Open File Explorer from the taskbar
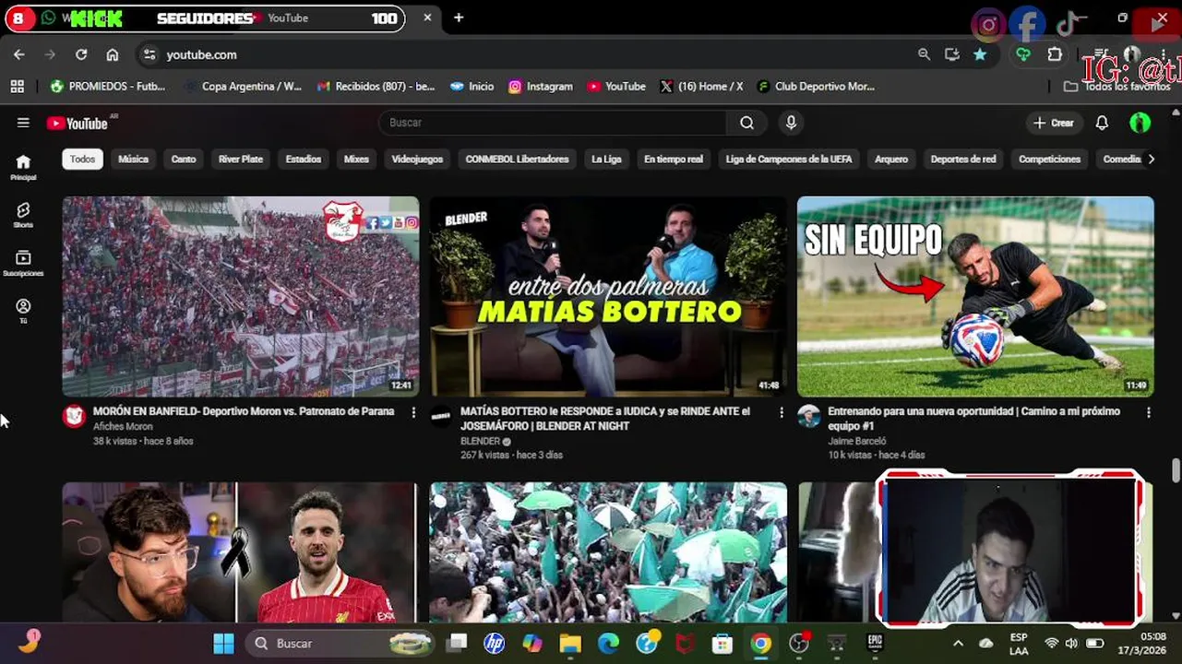This screenshot has height=664, width=1182. coord(570,644)
